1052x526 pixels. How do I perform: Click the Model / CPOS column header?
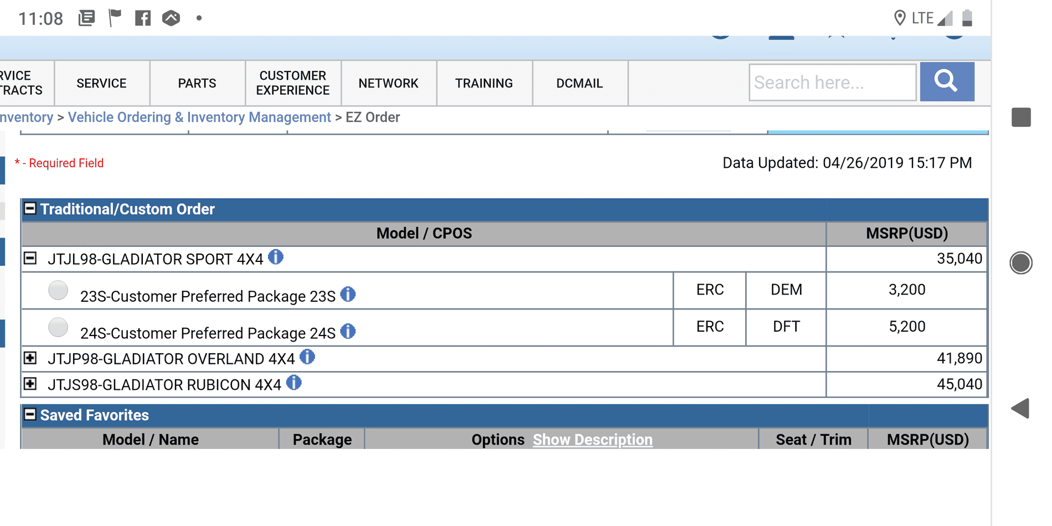coord(424,233)
